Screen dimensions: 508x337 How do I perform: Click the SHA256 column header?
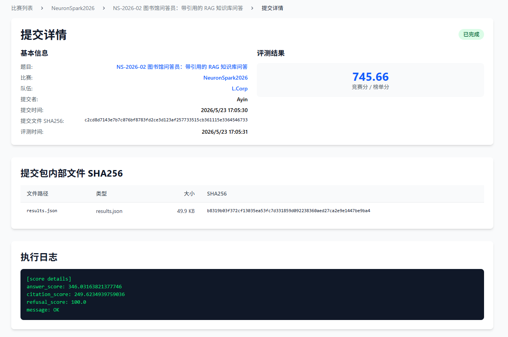point(217,194)
